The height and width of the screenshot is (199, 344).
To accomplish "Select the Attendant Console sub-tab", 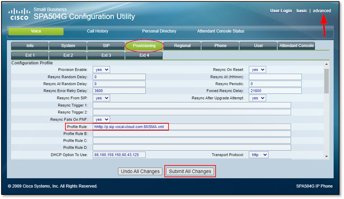I will click(296, 46).
